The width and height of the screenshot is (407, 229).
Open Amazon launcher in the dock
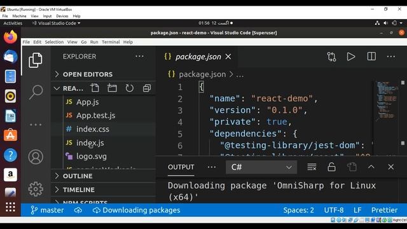[x=10, y=175]
